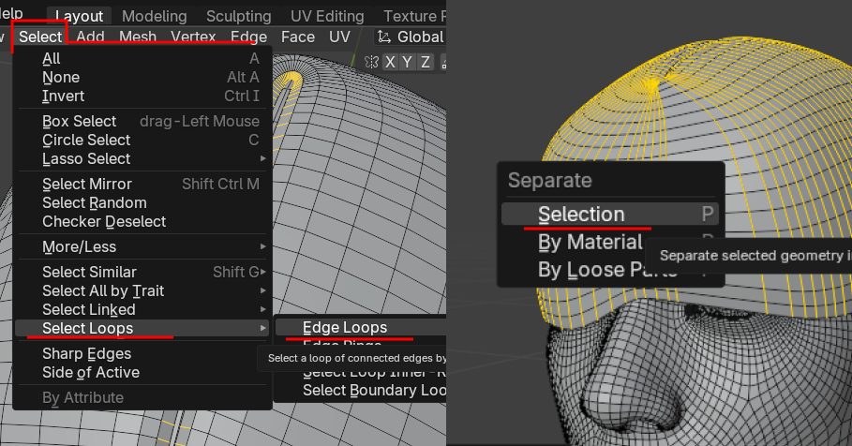Open the Select menu in header

click(x=40, y=37)
